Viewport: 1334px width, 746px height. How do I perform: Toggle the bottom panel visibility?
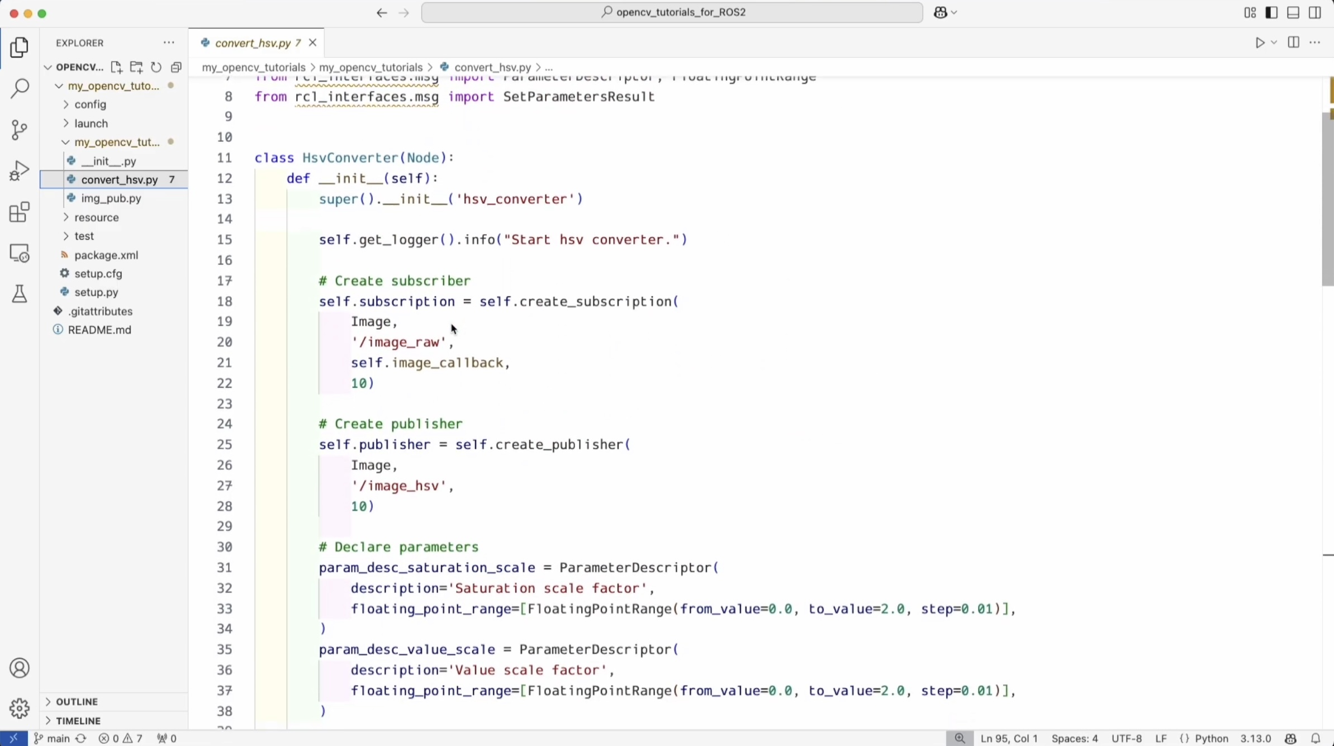pos(1293,12)
